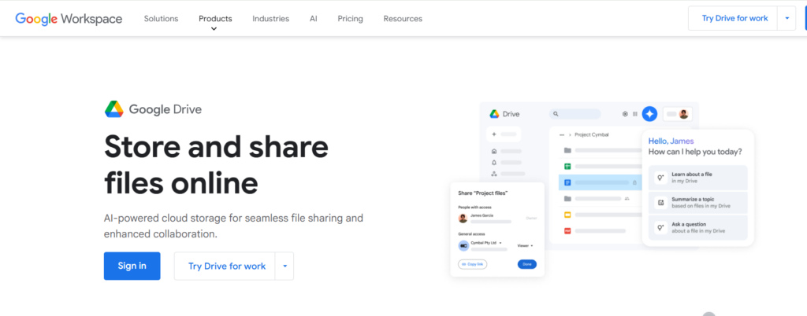Viewport: 807px width, 316px height.
Task: Click the blue Docs file icon
Action: point(567,182)
